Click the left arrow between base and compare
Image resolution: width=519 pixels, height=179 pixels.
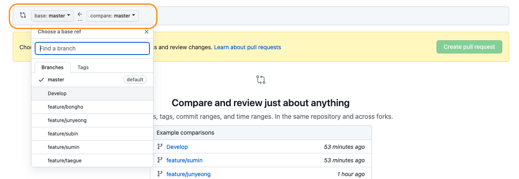coord(80,15)
